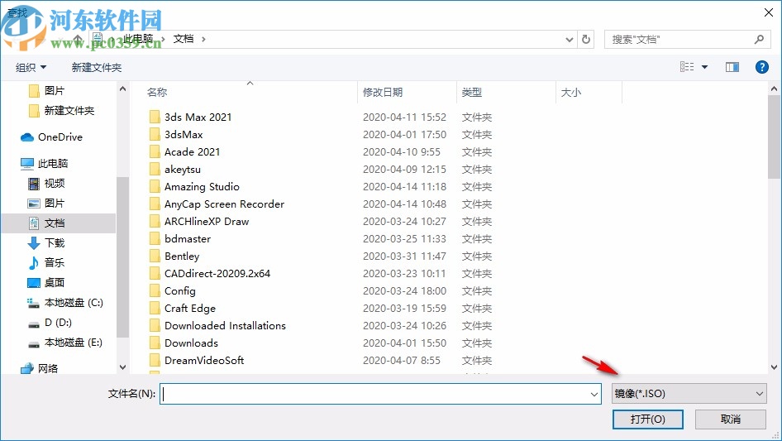Open the 镜像(*.ISO) file type dropdown
The image size is (782, 441).
(689, 394)
